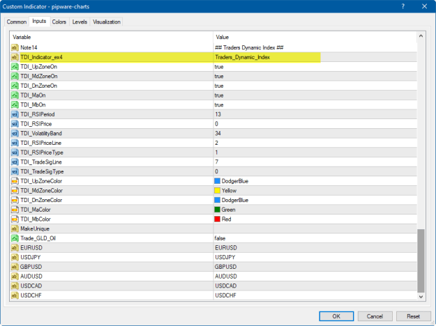Image resolution: width=436 pixels, height=326 pixels.
Task: Click the string icon beside USDCAD variable
Action: 15,286
